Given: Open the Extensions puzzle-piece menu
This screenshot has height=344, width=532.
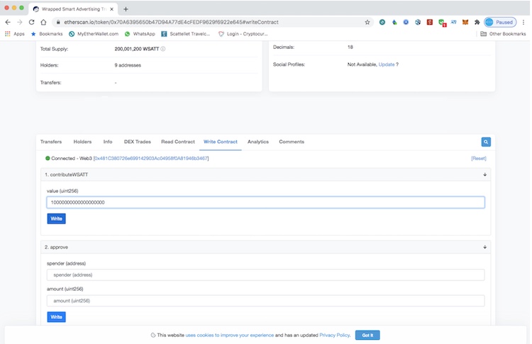Looking at the screenshot, I should (477, 22).
